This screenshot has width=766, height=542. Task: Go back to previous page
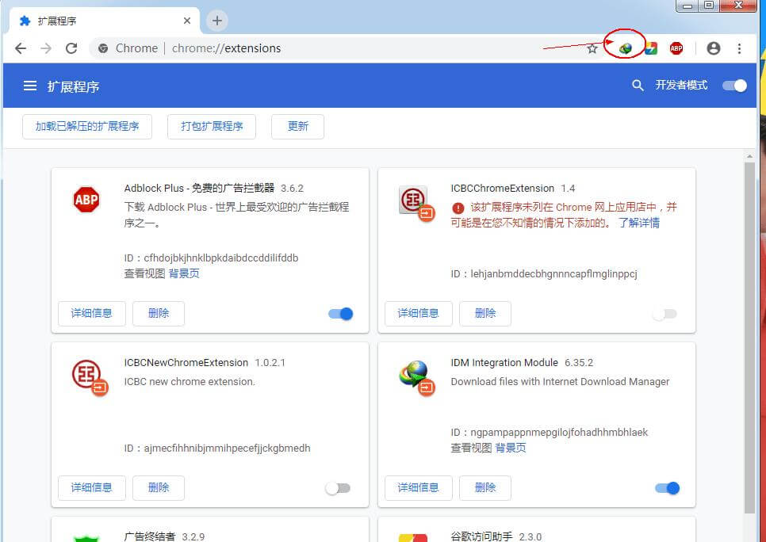[x=21, y=48]
